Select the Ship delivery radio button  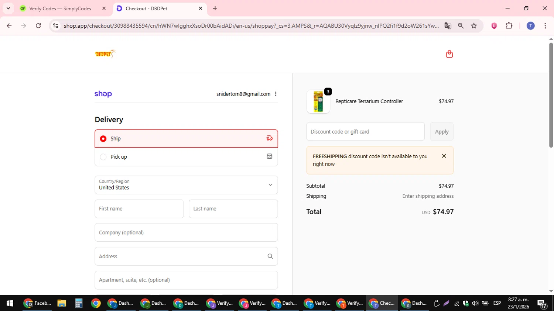coord(103,139)
